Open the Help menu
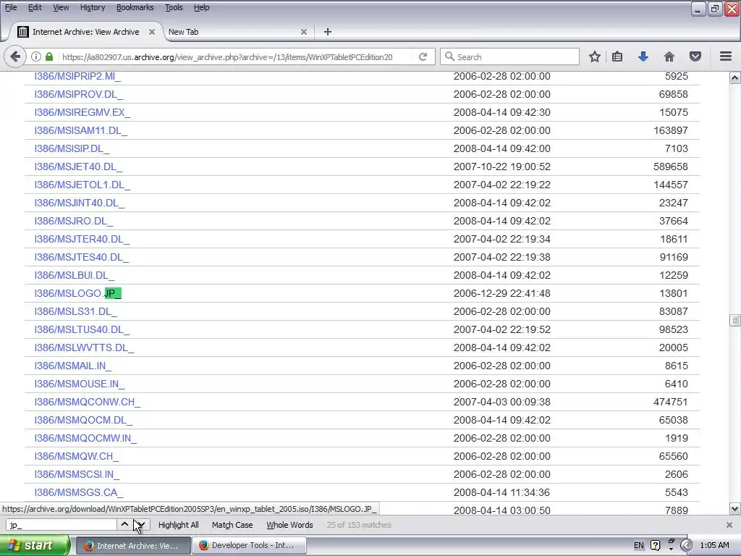The image size is (741, 556). 201,7
